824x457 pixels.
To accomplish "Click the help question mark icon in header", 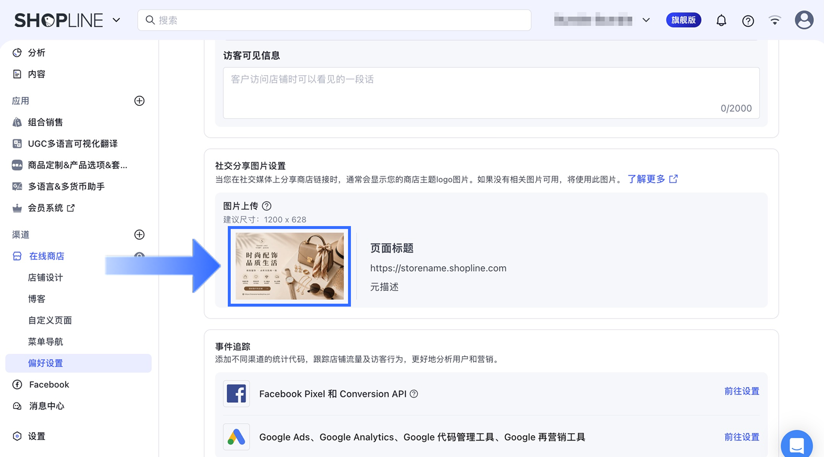I will (748, 20).
